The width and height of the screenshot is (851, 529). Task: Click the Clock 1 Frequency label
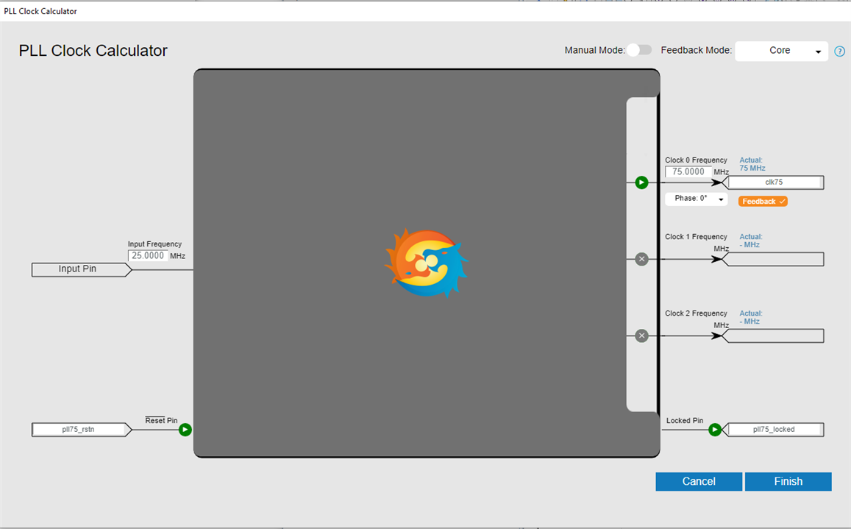(x=696, y=237)
